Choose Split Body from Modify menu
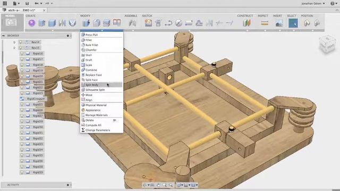The width and height of the screenshot is (340, 191). [x=101, y=85]
